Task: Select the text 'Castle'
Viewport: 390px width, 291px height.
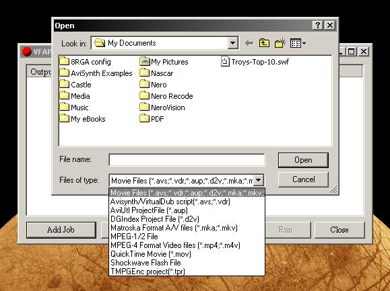Action: [x=81, y=85]
